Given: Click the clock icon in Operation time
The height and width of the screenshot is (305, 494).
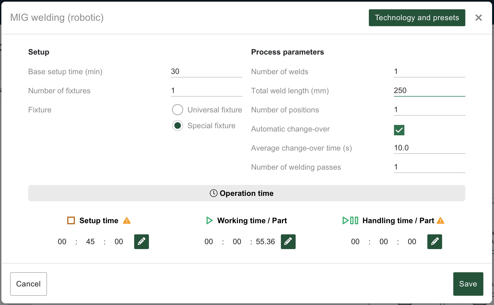Looking at the screenshot, I should [213, 193].
